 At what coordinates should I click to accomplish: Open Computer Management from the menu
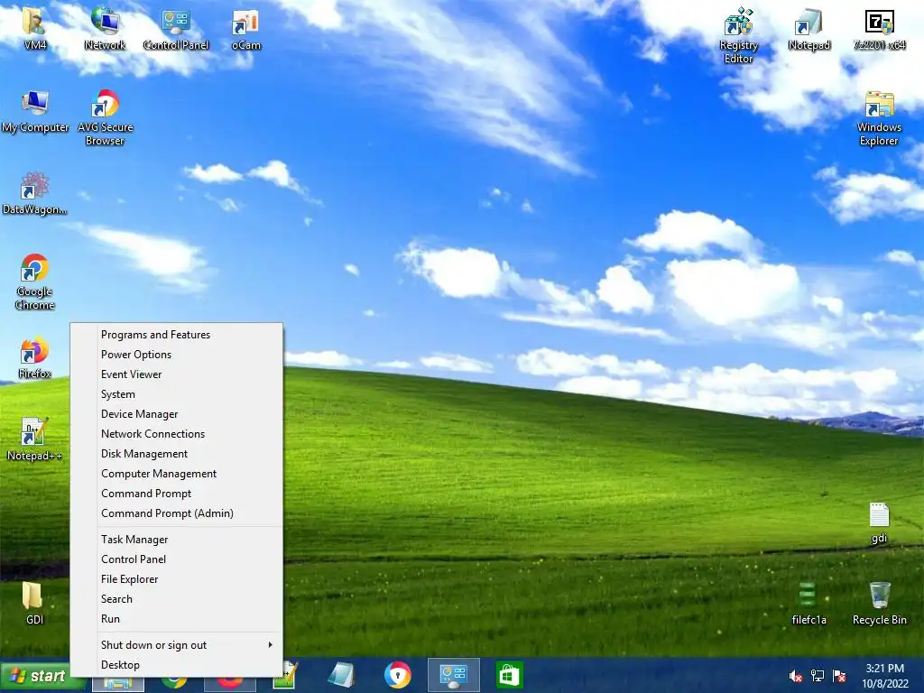tap(176, 474)
